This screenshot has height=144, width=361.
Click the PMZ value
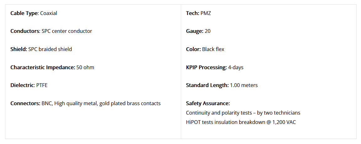[206, 13]
